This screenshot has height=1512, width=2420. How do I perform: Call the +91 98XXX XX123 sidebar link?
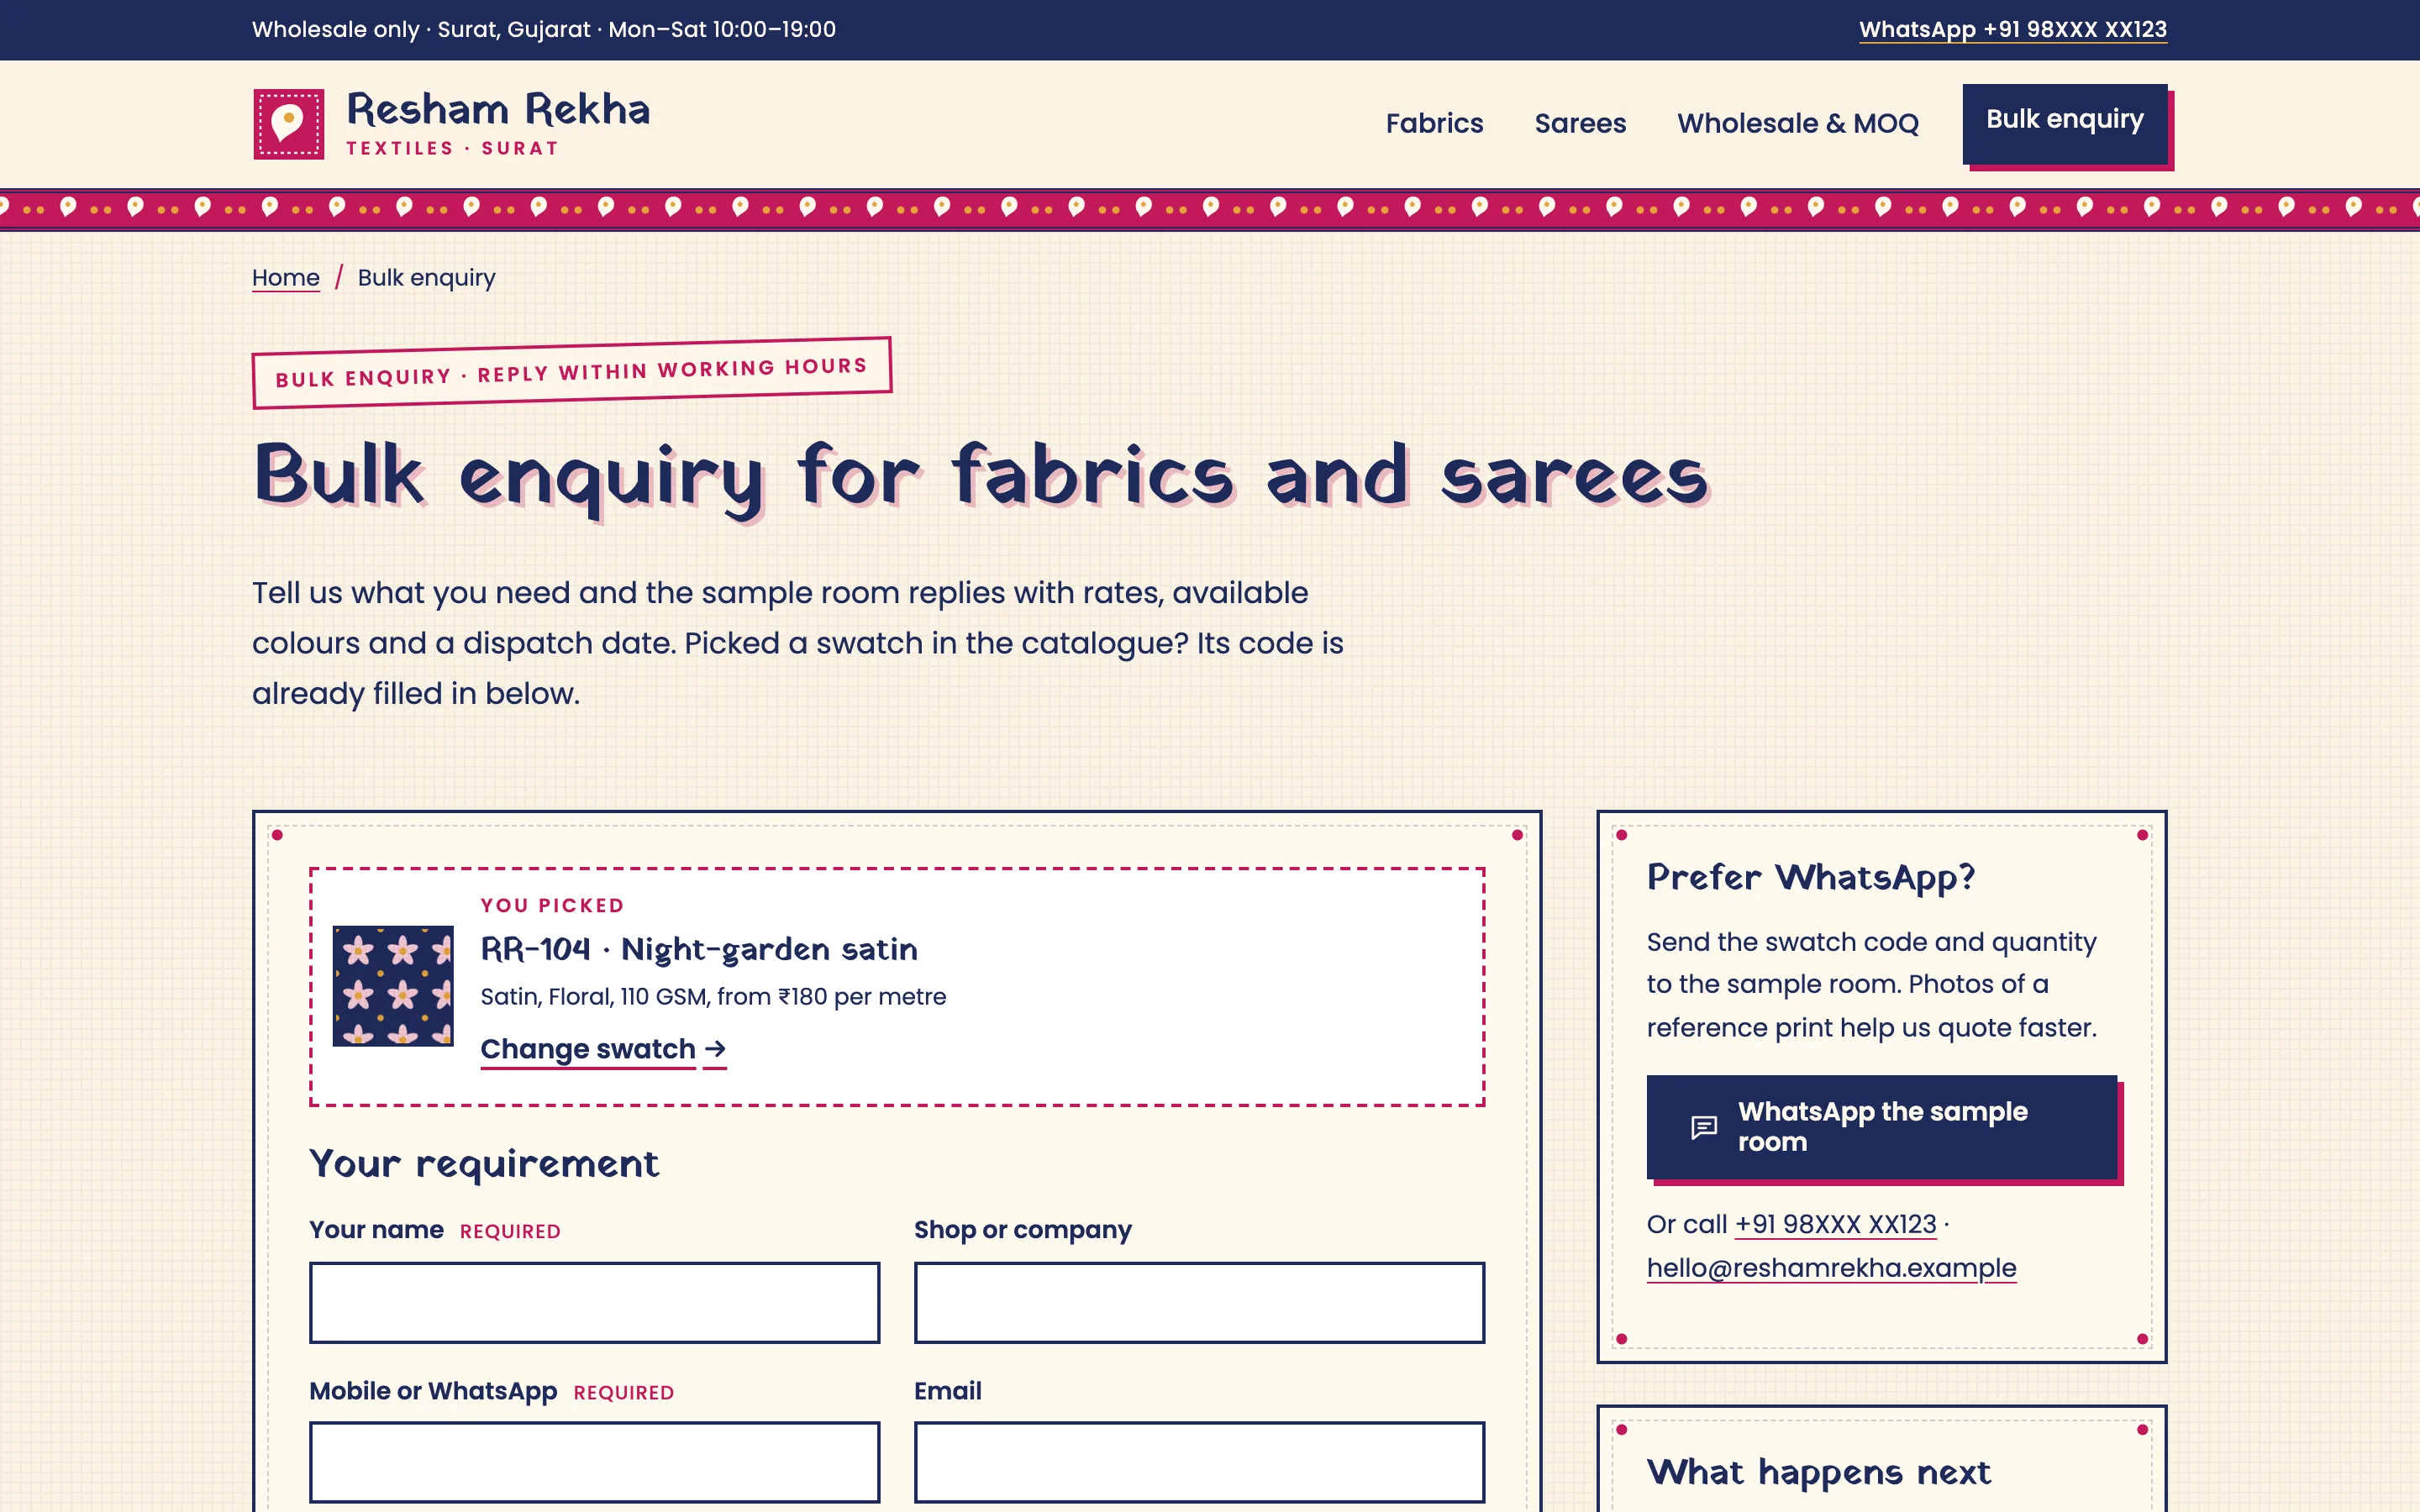click(1835, 1224)
